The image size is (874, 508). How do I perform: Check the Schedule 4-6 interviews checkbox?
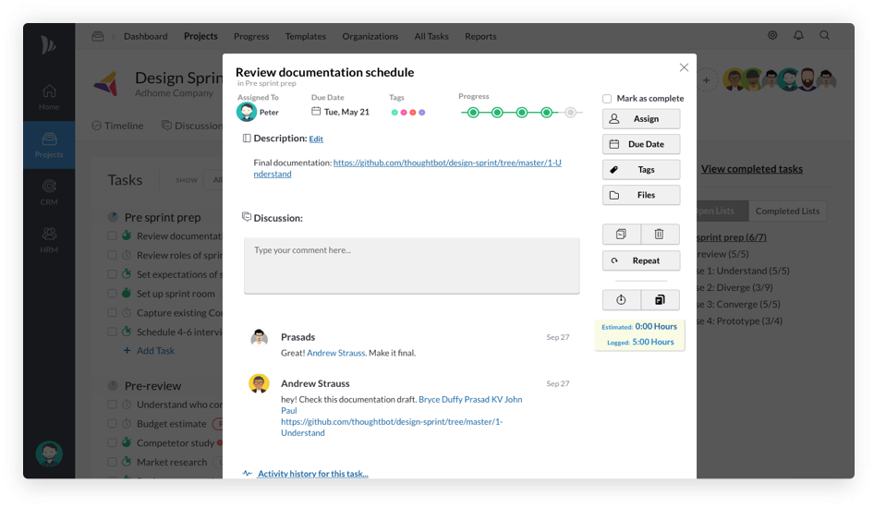click(x=112, y=332)
